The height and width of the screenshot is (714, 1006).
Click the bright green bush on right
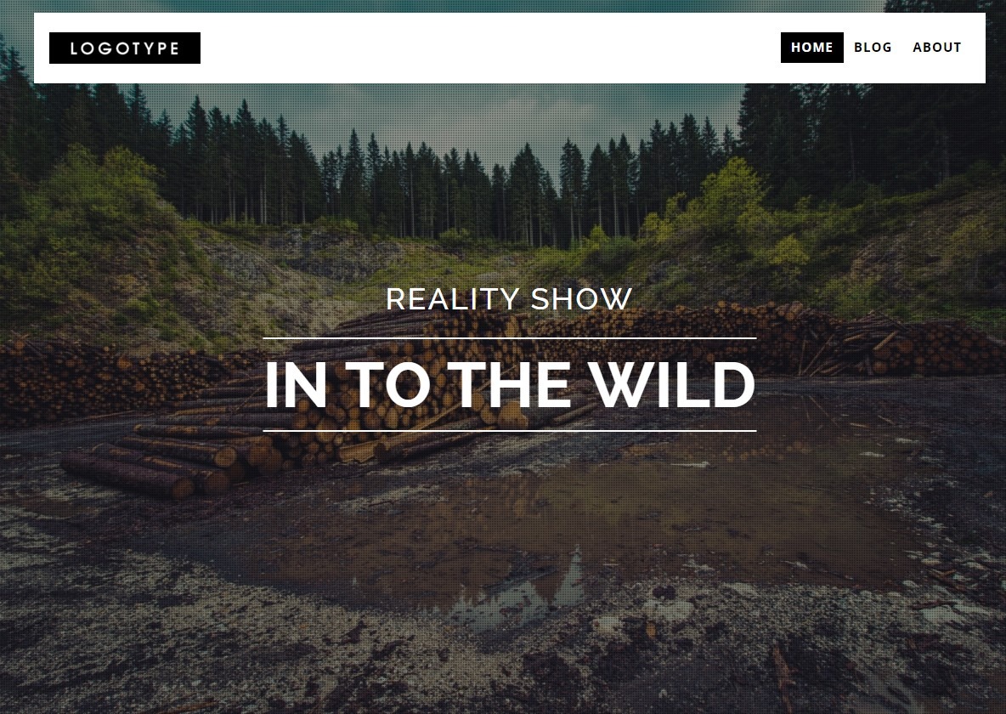[x=732, y=193]
